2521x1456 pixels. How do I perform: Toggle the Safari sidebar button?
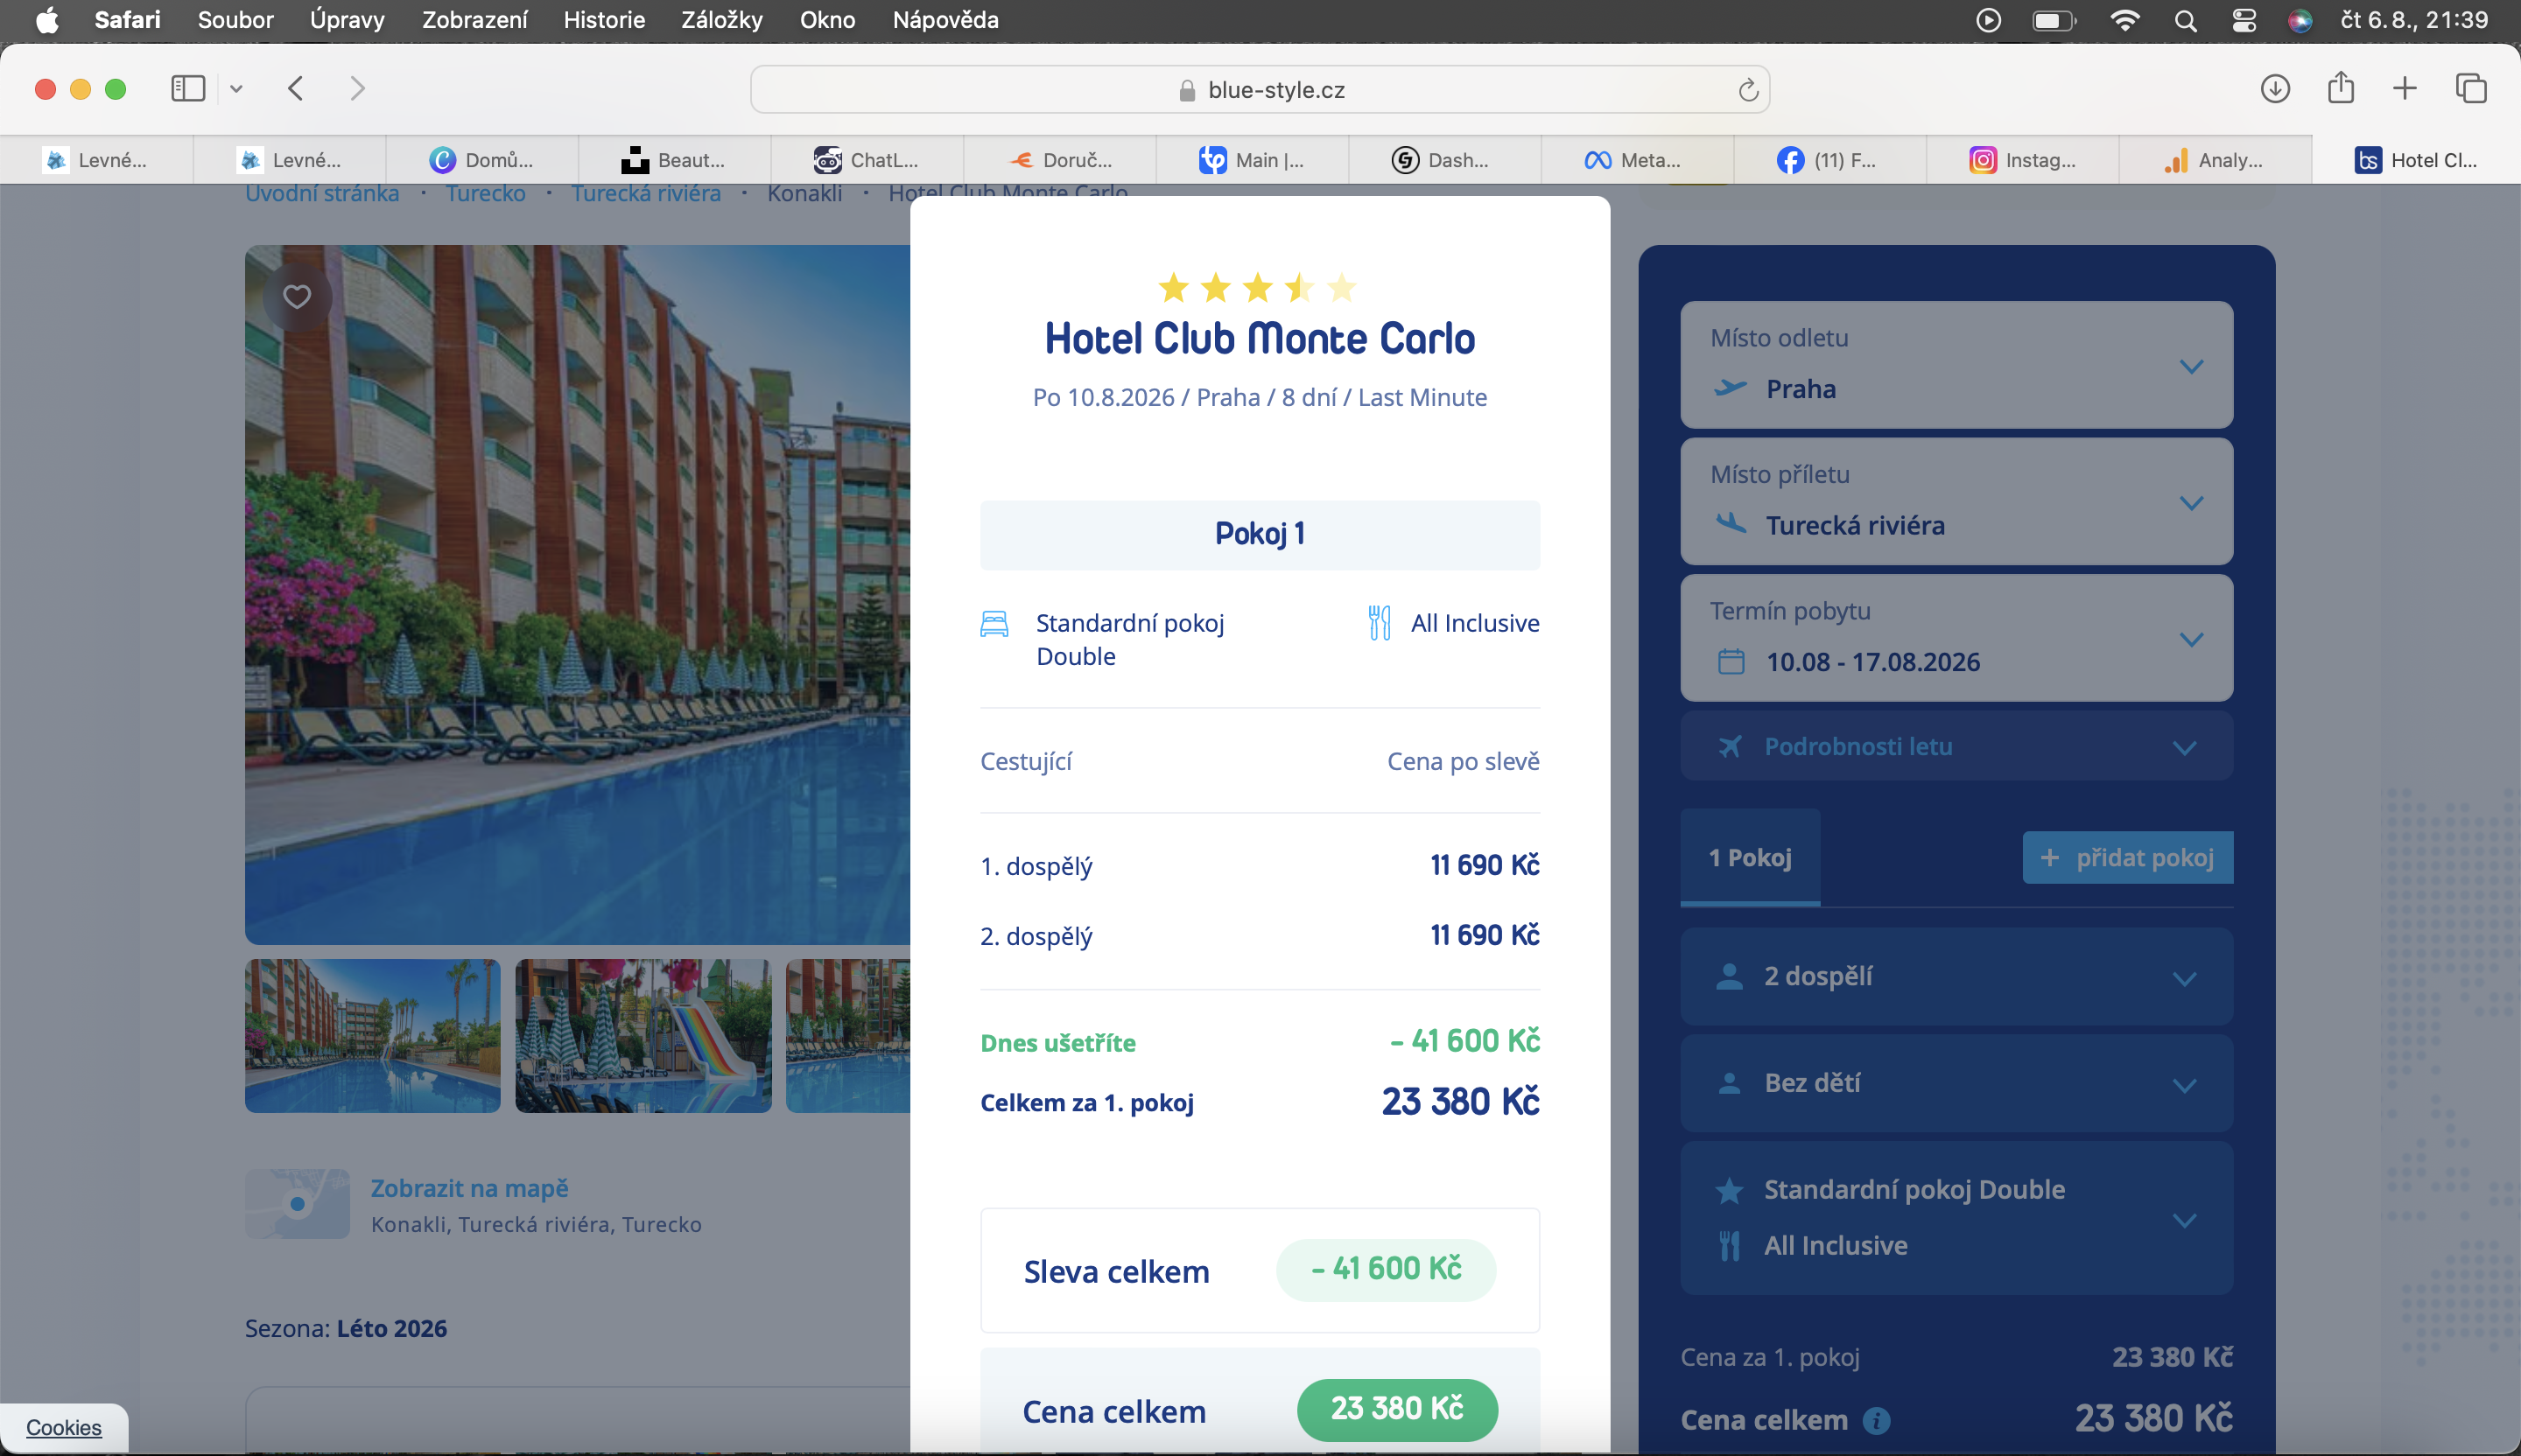point(188,89)
